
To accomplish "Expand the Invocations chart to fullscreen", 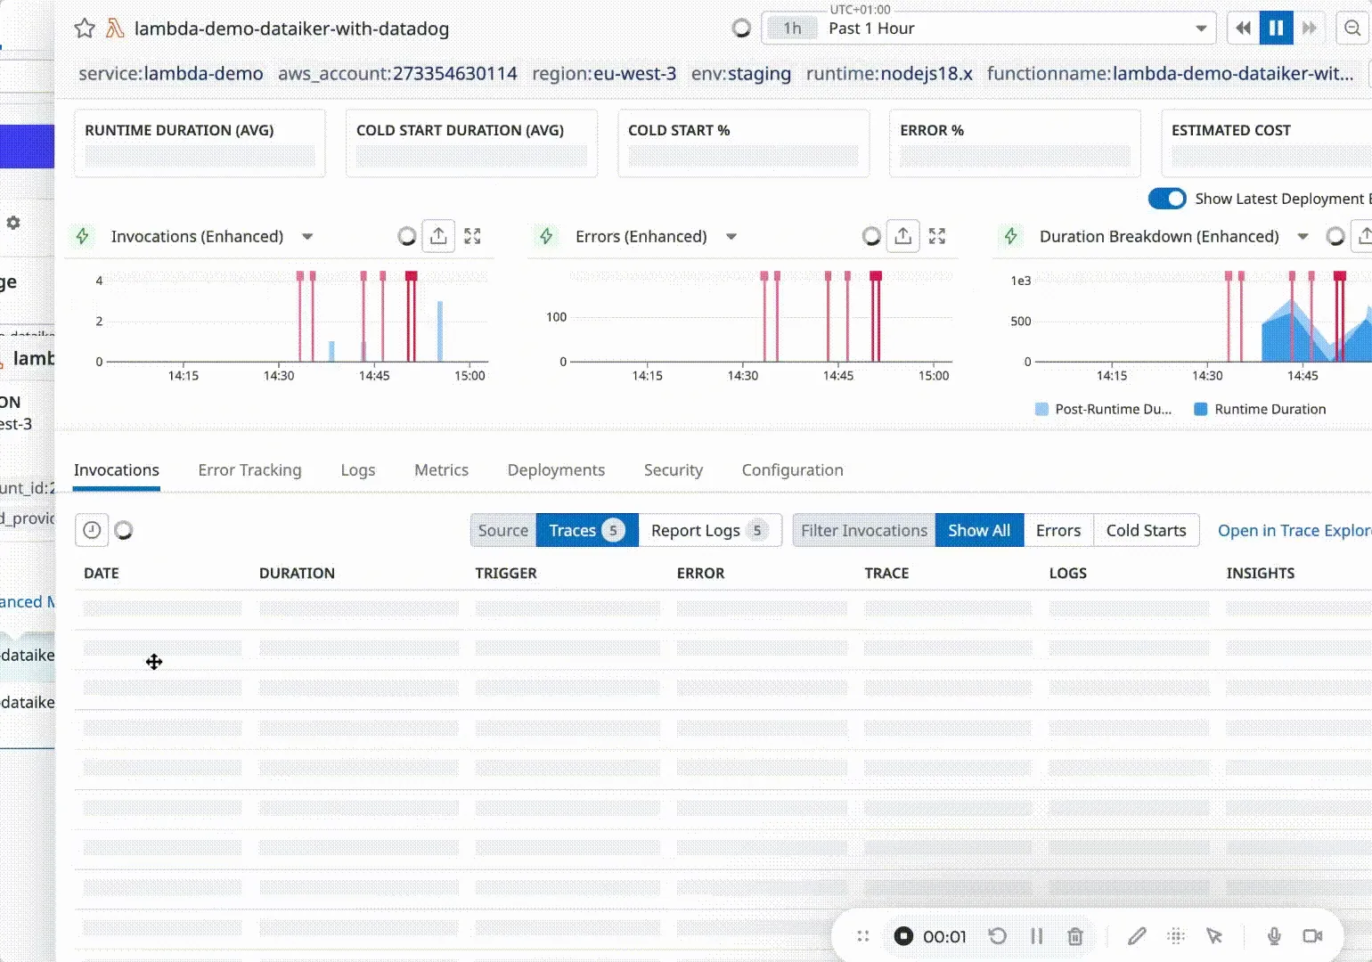I will 472,236.
